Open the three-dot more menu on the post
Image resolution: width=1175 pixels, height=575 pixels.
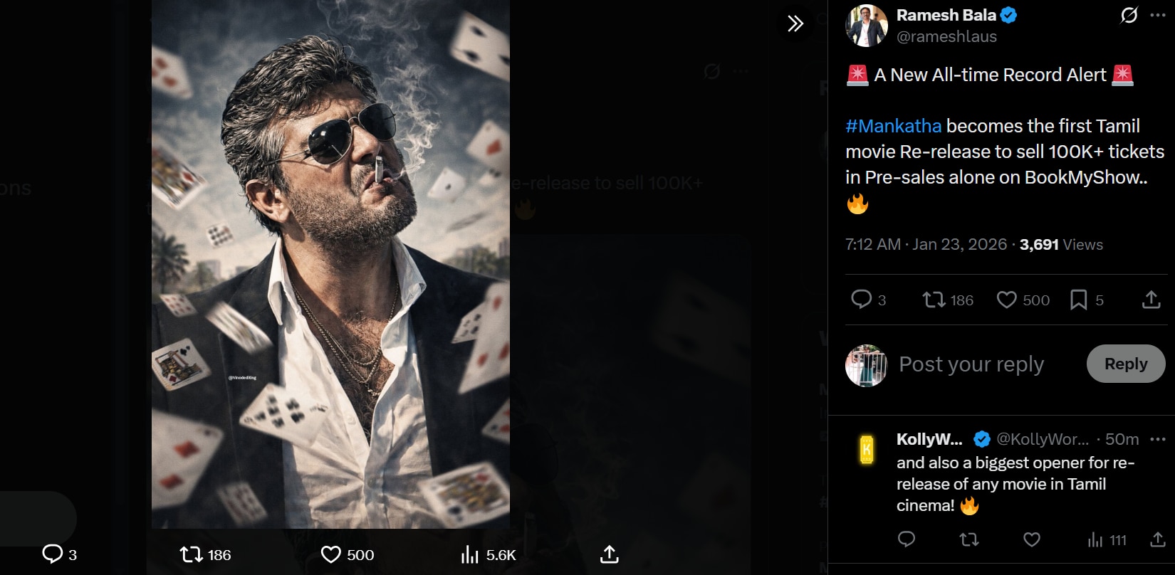[1158, 15]
